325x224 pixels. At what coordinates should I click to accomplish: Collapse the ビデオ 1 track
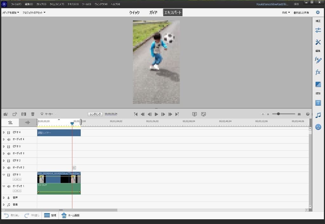point(4,175)
